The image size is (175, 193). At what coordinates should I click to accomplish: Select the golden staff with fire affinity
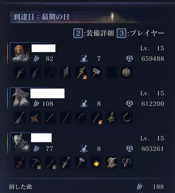pyautogui.click(x=81, y=72)
